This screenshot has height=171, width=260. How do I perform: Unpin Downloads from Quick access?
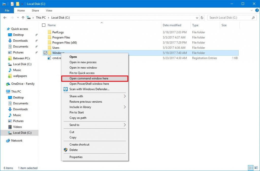(x=36, y=41)
